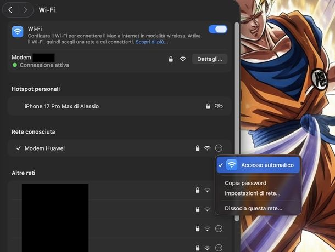Select Dissocia questa rete
The image size is (335, 252).
(253, 208)
